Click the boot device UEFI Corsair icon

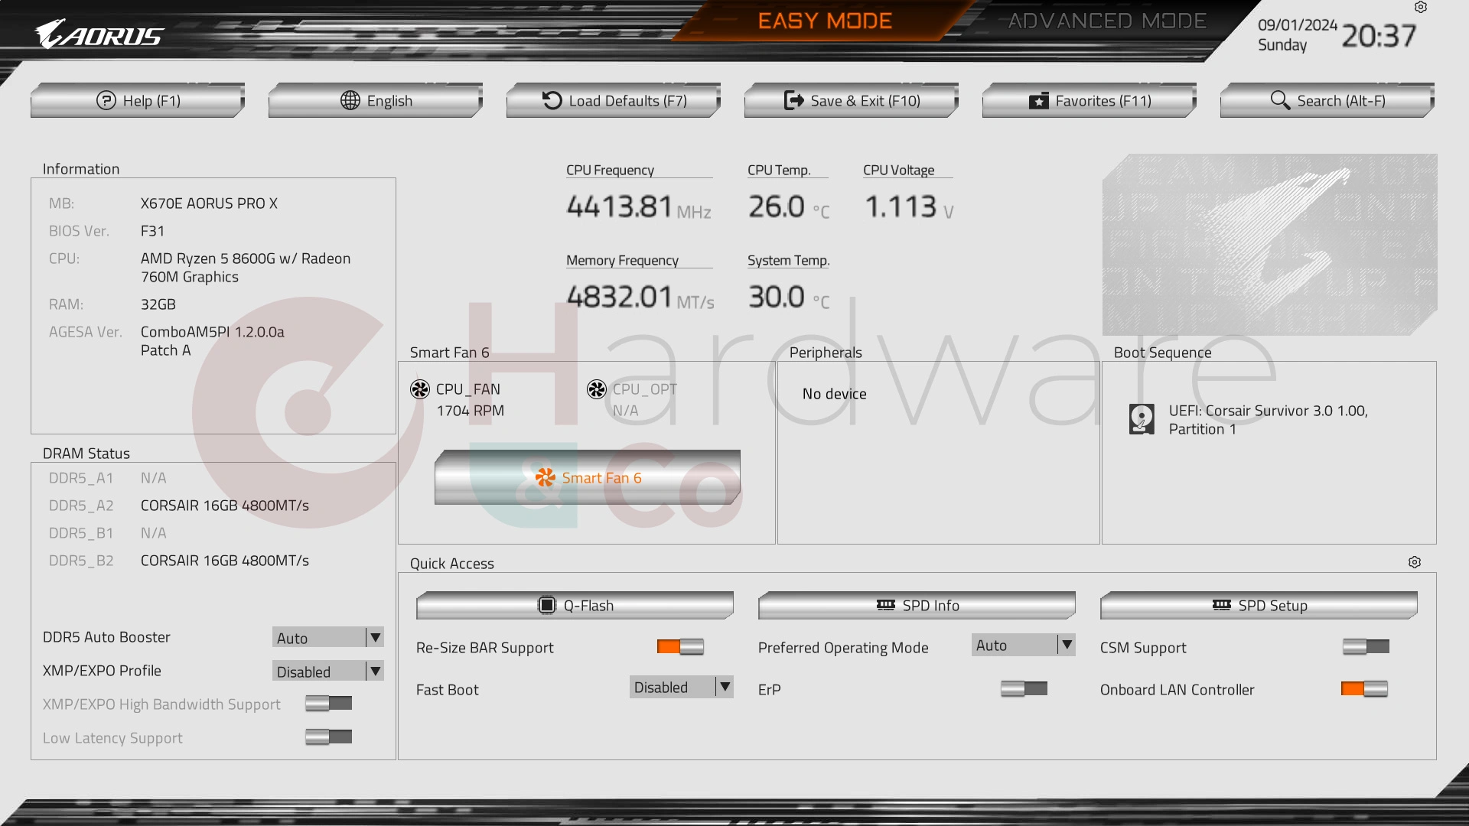coord(1140,418)
